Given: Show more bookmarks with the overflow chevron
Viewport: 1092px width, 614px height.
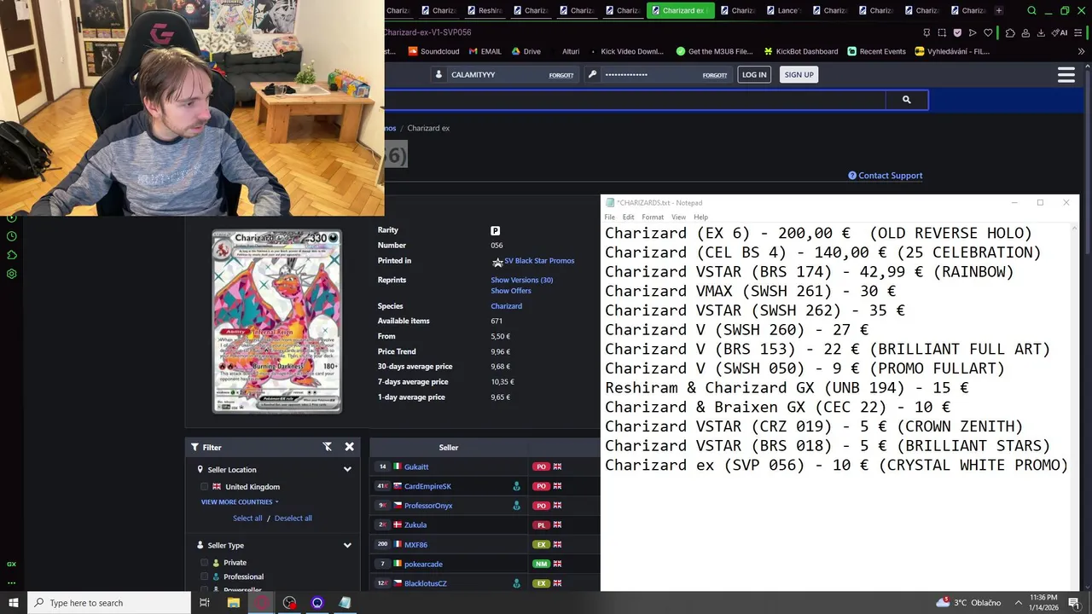Looking at the screenshot, I should coord(1081,51).
